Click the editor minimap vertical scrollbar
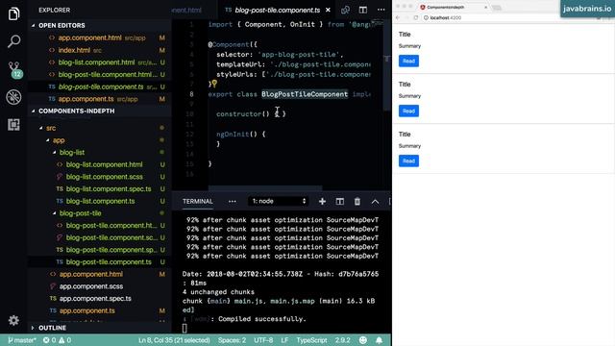The image size is (615, 346). point(386,64)
